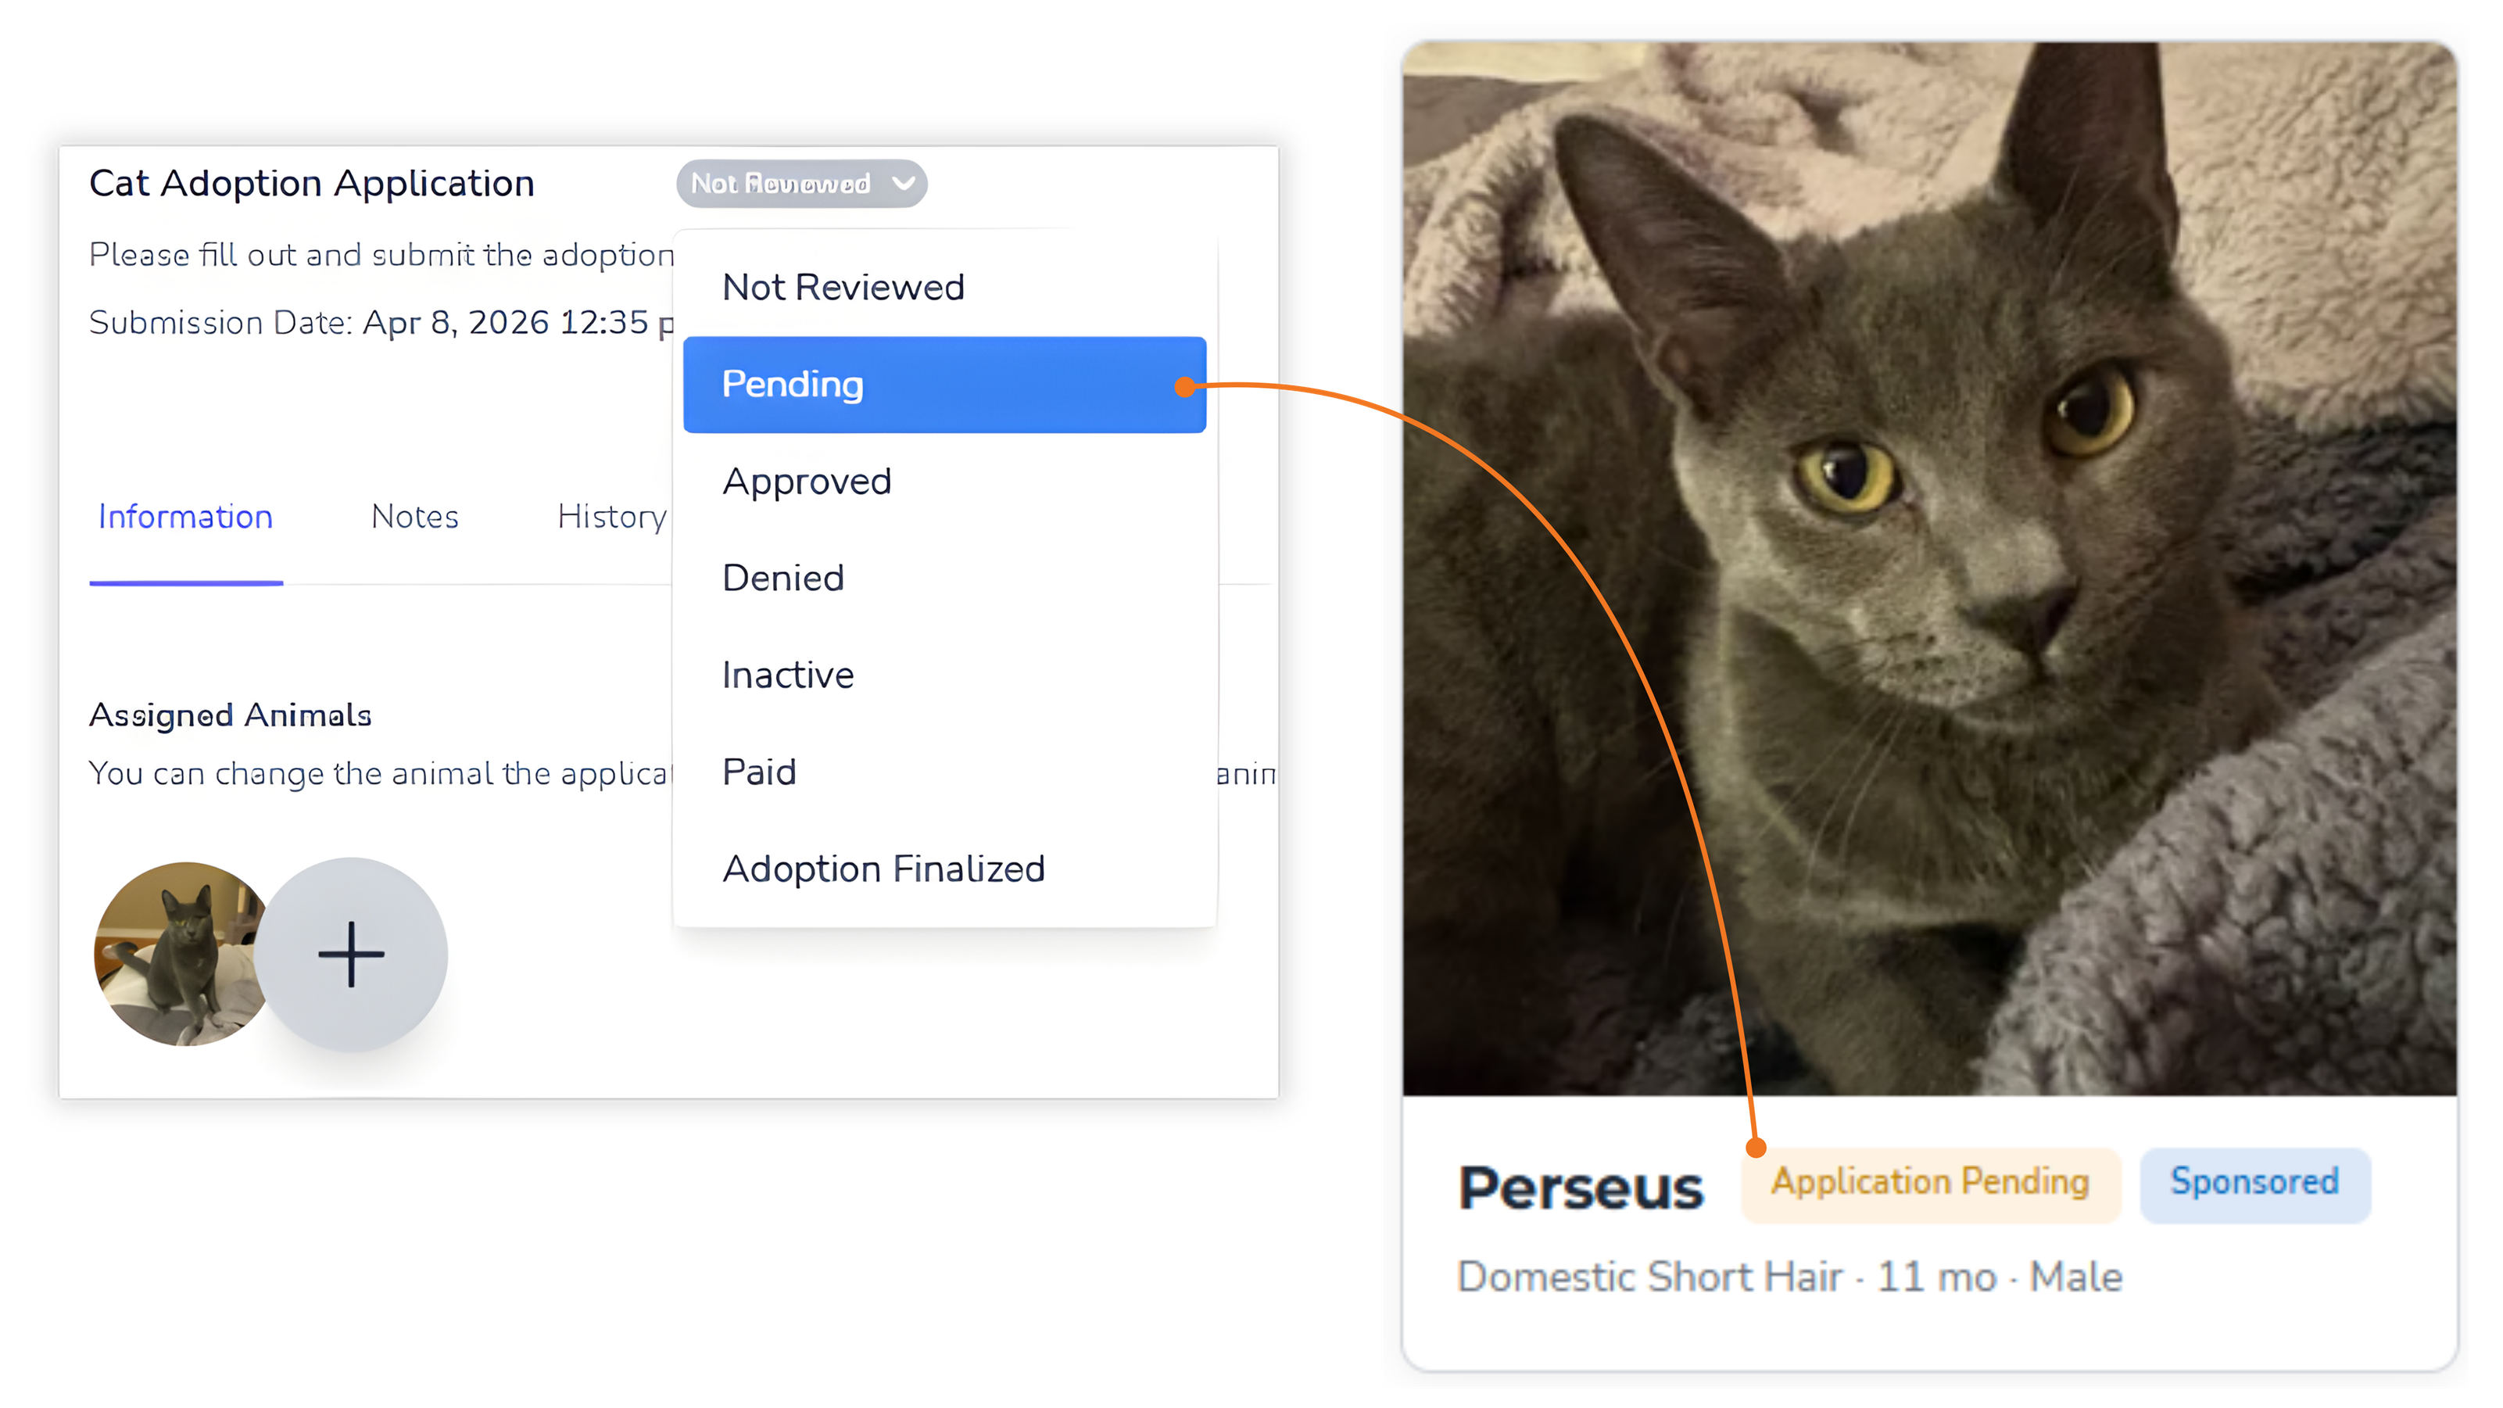The height and width of the screenshot is (1408, 2503).
Task: Click the chevron on the status badge
Action: coord(904,183)
